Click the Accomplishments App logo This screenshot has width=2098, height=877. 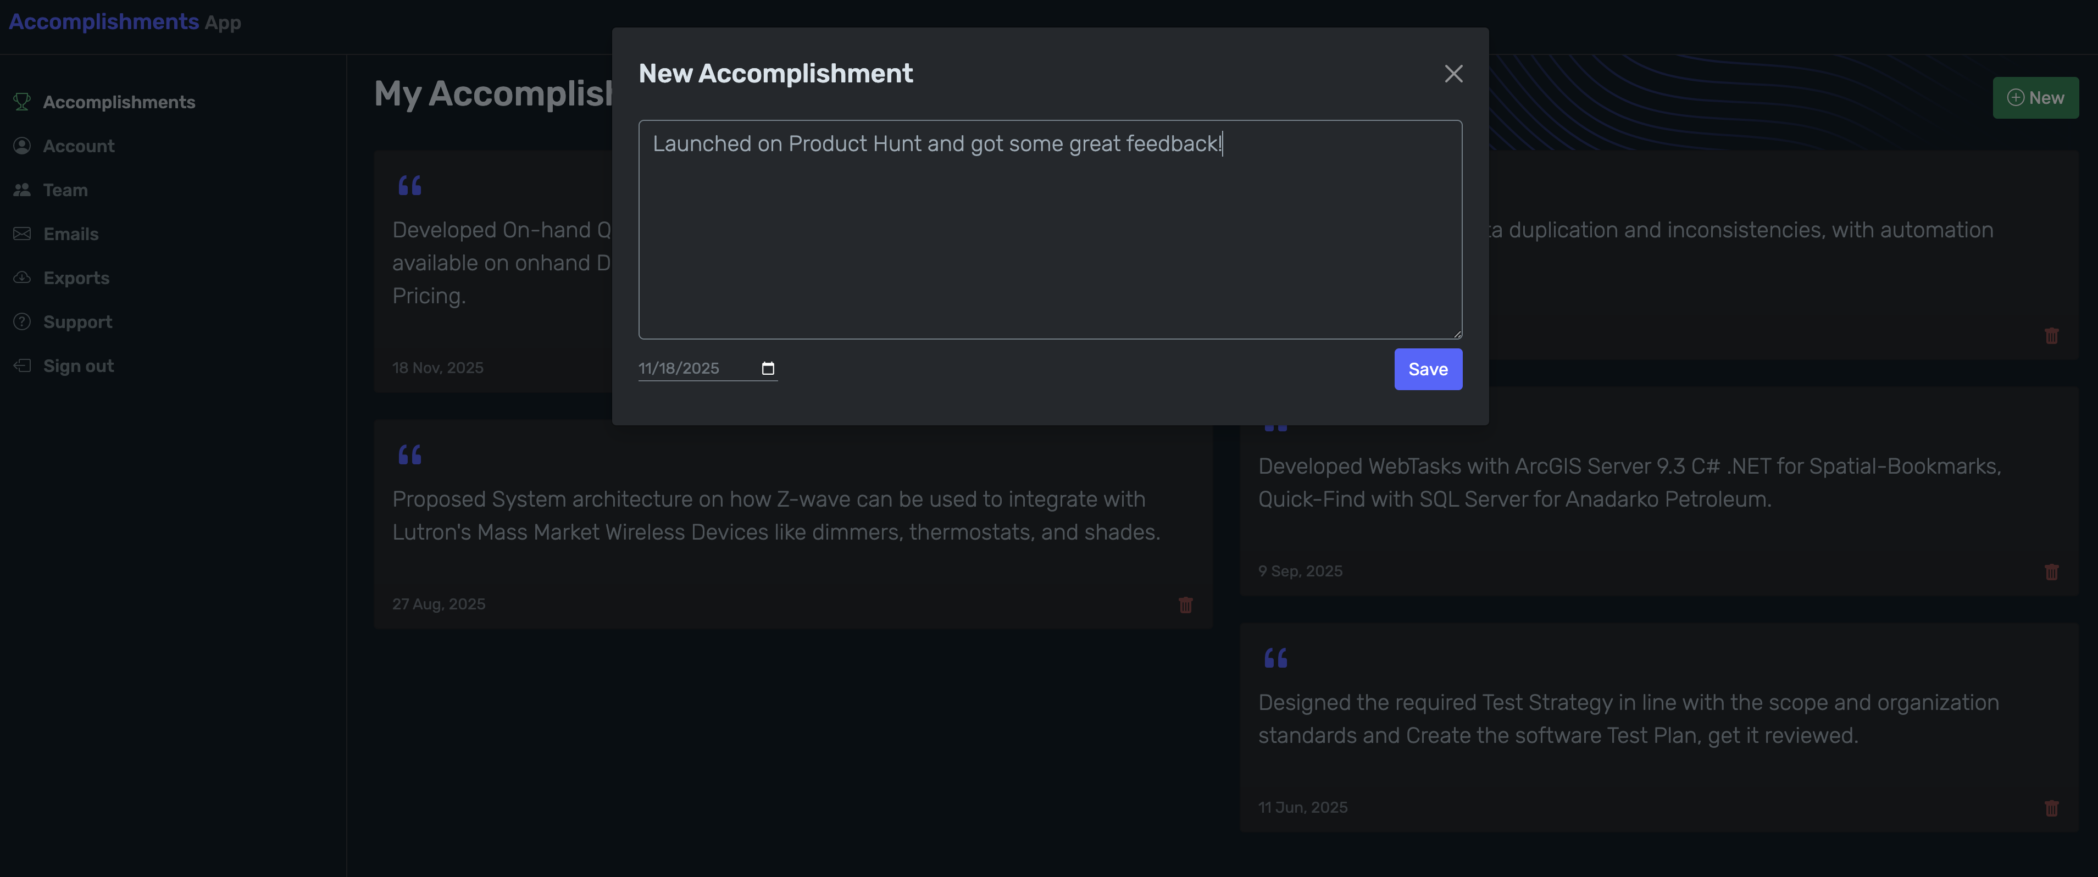coord(124,22)
